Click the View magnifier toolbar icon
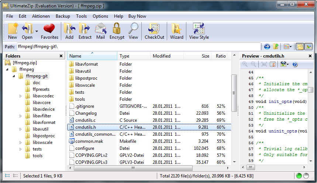 (133, 31)
